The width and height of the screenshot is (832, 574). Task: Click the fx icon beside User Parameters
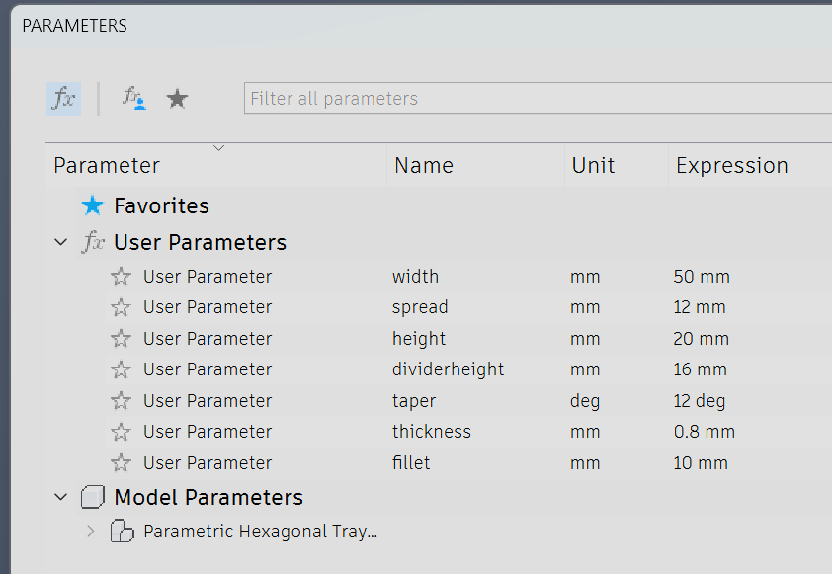[93, 243]
